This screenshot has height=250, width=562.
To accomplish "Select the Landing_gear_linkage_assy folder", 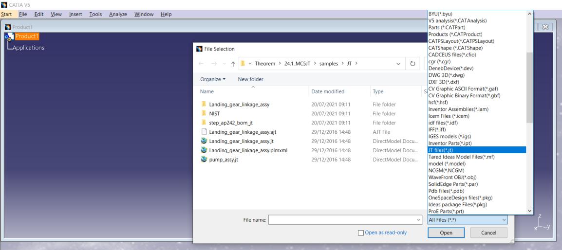I will click(x=239, y=105).
